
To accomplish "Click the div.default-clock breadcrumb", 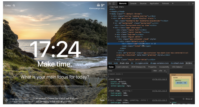I will 177,63.
